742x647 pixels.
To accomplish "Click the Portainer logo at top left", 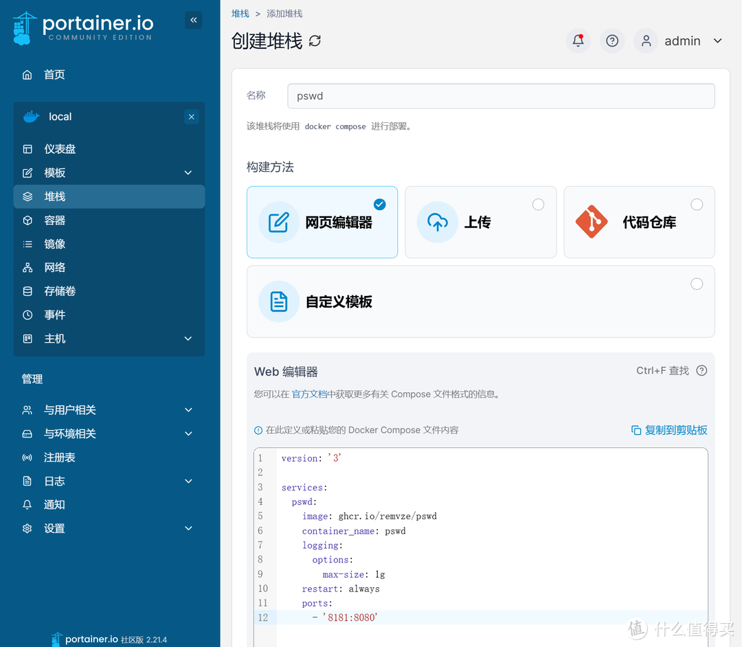I will coord(83,27).
